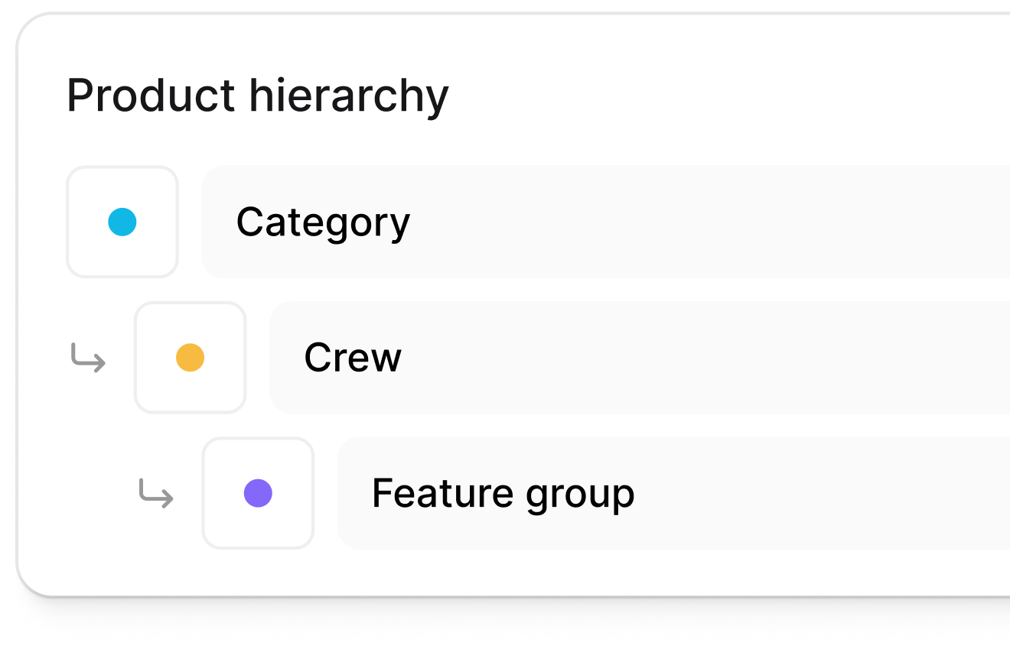
Task: Open the orange color swatch for Crew
Action: 190,358
